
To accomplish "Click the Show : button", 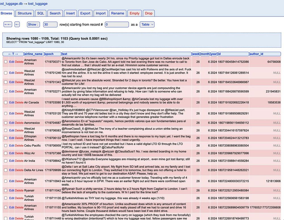I will coord(33,24).
